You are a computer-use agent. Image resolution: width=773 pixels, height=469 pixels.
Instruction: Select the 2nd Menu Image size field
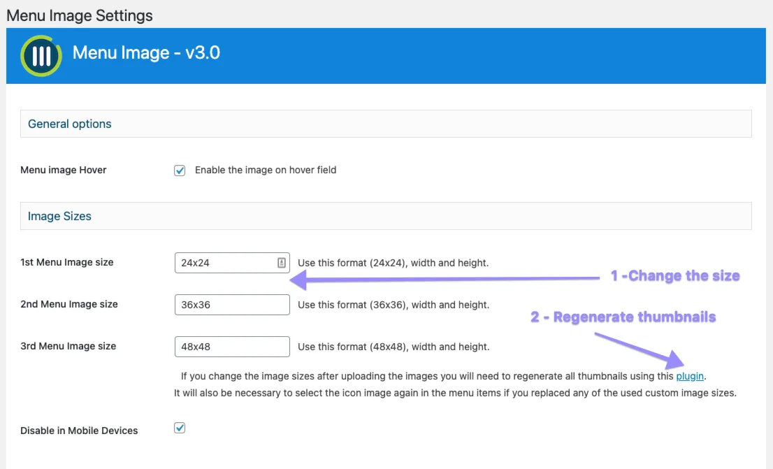point(232,305)
